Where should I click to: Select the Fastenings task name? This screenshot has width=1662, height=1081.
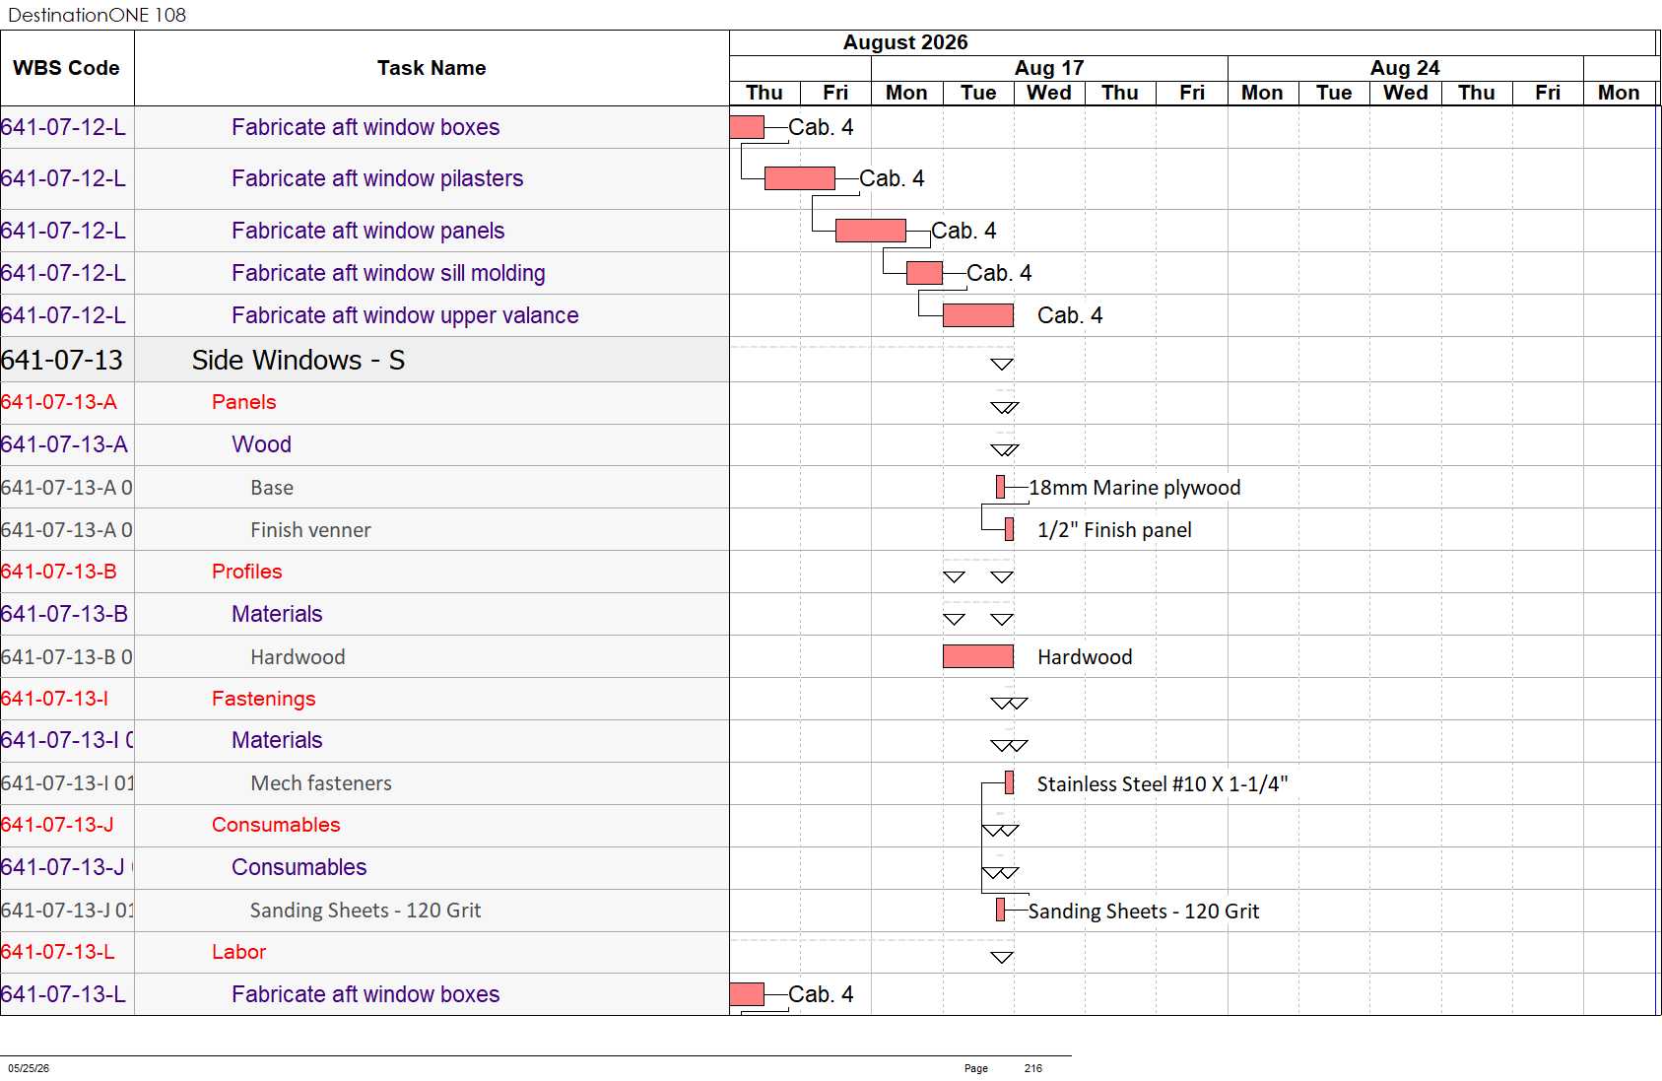[x=263, y=699]
